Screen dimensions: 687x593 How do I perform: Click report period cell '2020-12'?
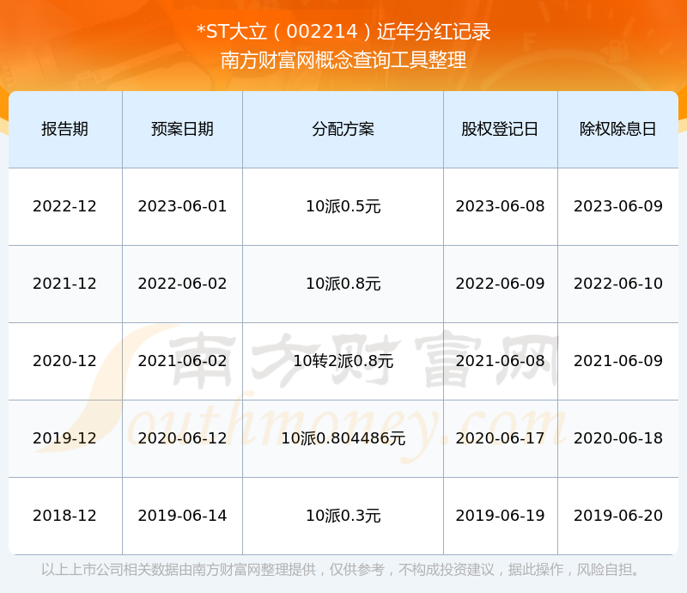(x=65, y=361)
